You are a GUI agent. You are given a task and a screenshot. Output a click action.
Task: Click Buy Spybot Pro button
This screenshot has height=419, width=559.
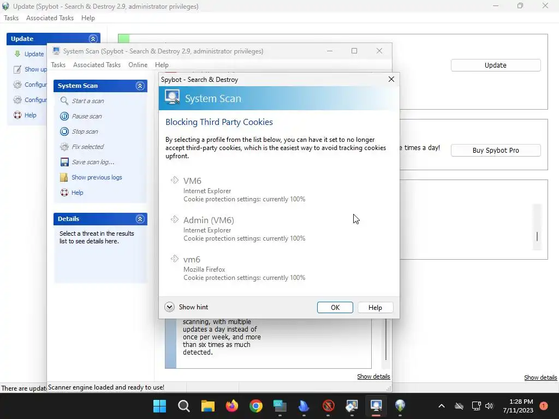496,151
